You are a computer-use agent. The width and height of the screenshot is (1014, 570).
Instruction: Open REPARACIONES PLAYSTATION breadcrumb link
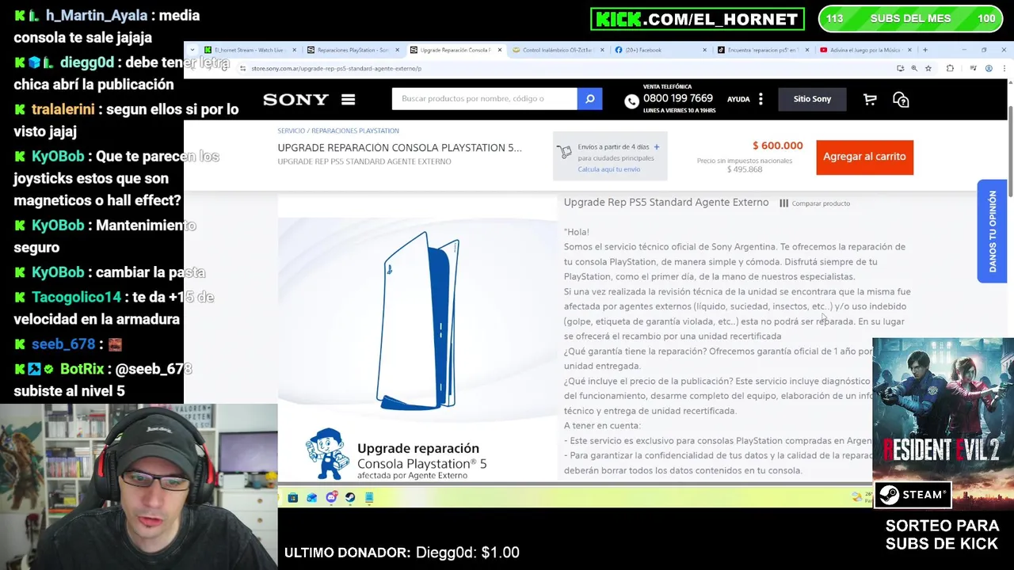pyautogui.click(x=355, y=131)
